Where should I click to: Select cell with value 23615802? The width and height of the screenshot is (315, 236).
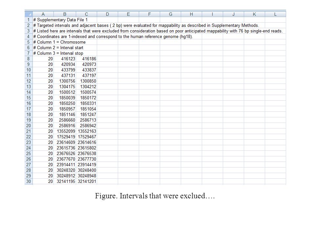coord(86,148)
